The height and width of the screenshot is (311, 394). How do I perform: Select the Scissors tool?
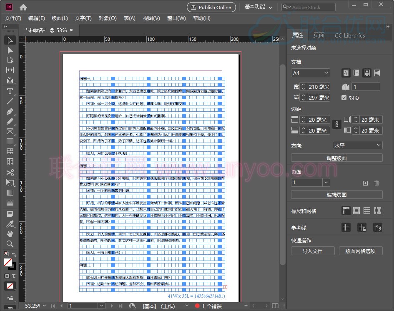pos(10,172)
